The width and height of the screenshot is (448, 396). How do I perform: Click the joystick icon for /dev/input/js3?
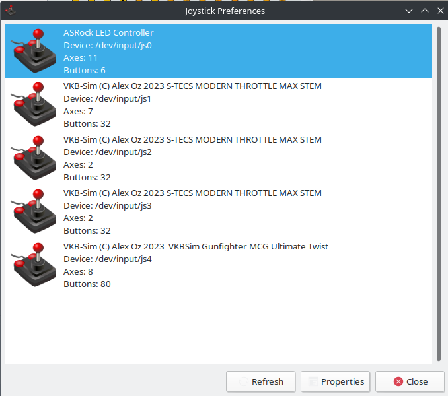[x=32, y=211]
